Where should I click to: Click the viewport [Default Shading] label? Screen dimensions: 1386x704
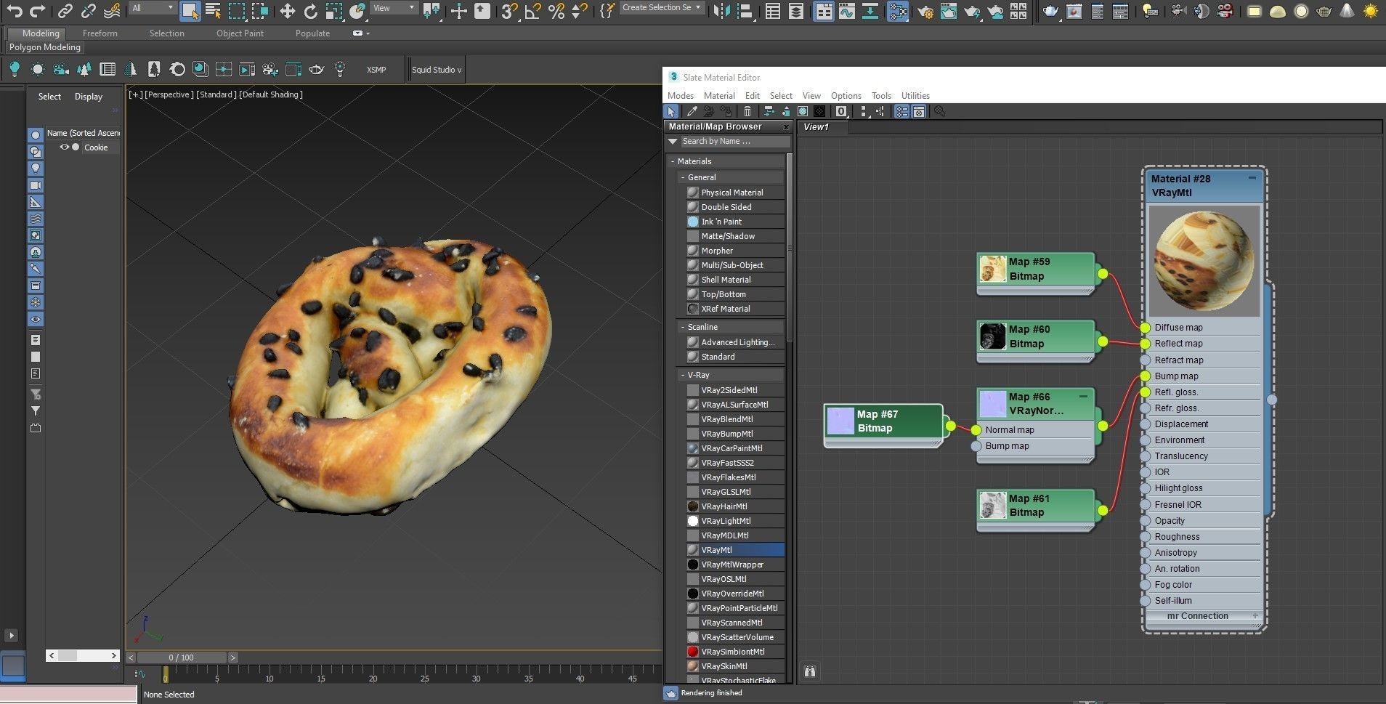(271, 94)
